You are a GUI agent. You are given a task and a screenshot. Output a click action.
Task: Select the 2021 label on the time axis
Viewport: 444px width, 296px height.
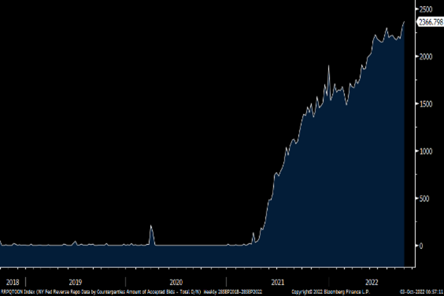(x=277, y=282)
